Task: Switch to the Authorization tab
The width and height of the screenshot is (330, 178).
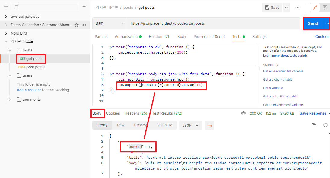Action: (x=128, y=37)
